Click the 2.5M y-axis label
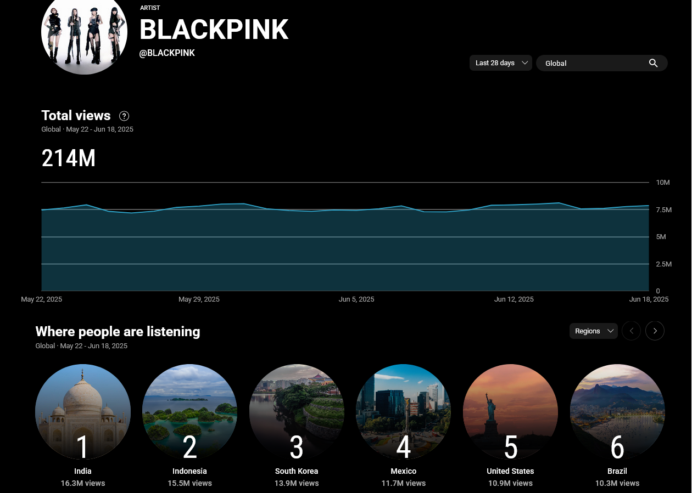692x493 pixels. point(663,264)
